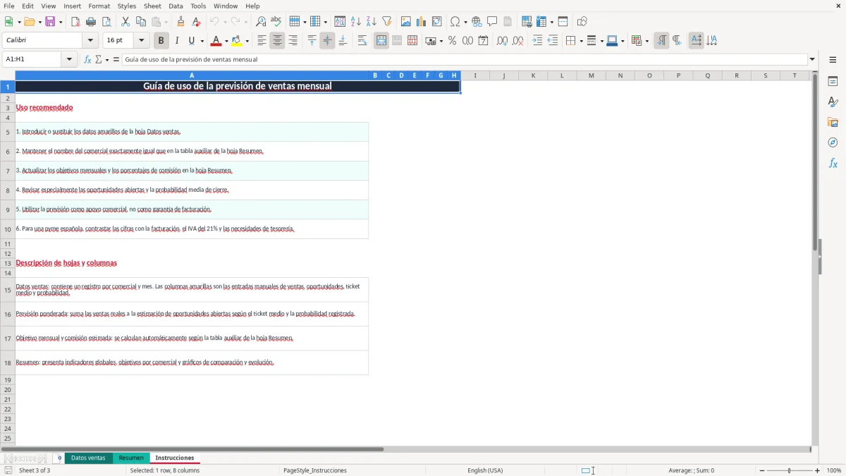Open the Sheet menu
846x476 pixels.
(x=152, y=6)
